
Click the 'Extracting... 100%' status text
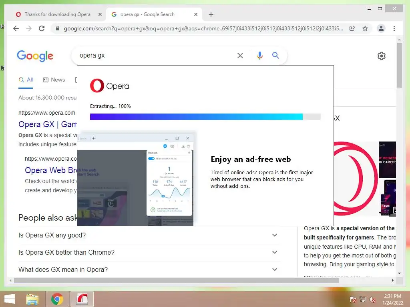coord(110,106)
